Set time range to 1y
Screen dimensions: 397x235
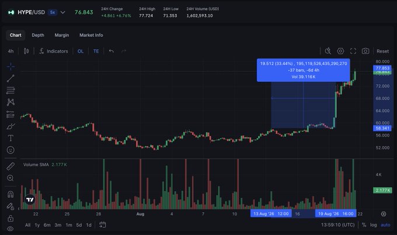coord(37,225)
